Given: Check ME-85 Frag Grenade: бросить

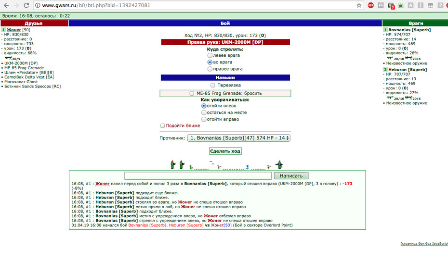Looking at the screenshot, I should pos(192,93).
